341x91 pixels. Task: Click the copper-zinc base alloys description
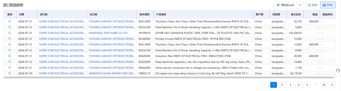point(202,74)
